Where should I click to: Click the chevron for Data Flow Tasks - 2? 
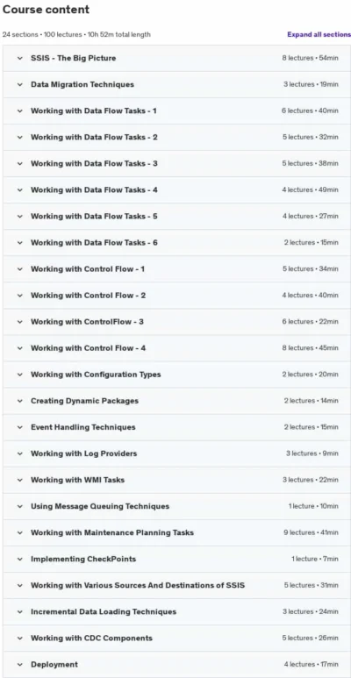(x=19, y=138)
